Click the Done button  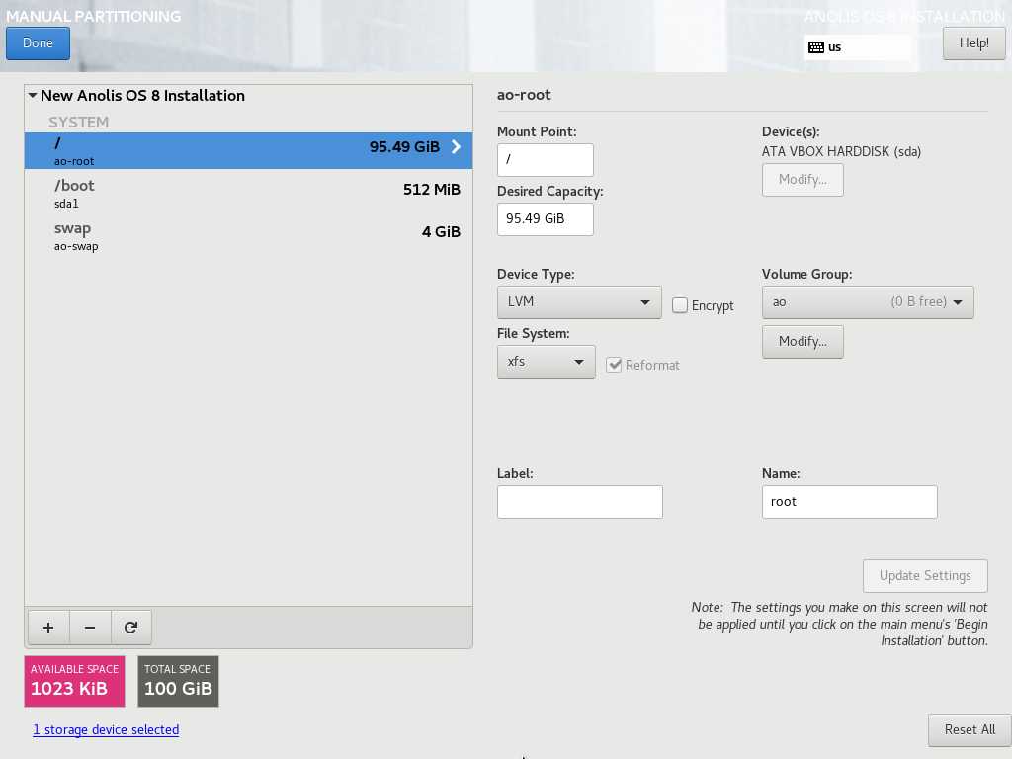[39, 43]
